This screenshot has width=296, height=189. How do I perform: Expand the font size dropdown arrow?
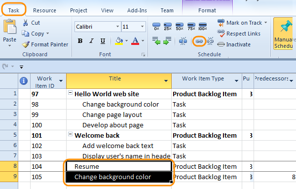click(143, 27)
